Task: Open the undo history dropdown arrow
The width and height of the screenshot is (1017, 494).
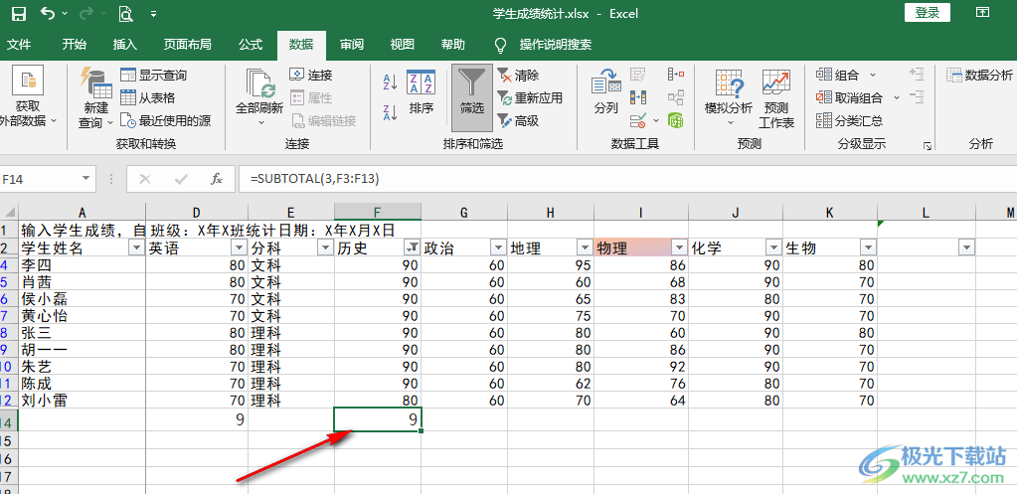Action: tap(65, 14)
